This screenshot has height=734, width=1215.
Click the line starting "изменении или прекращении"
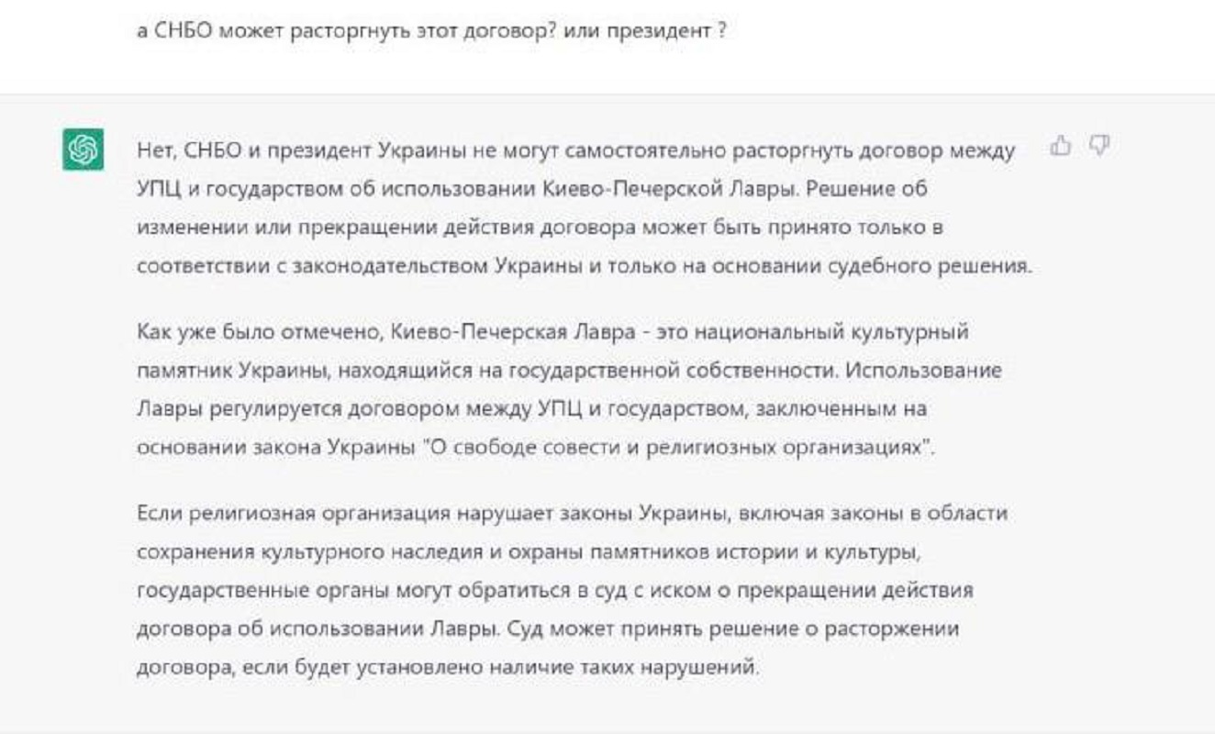[540, 228]
